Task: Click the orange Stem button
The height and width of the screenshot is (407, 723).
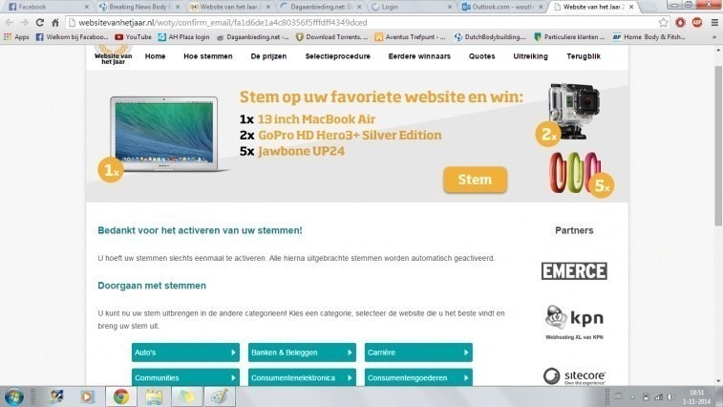Action: coord(475,180)
